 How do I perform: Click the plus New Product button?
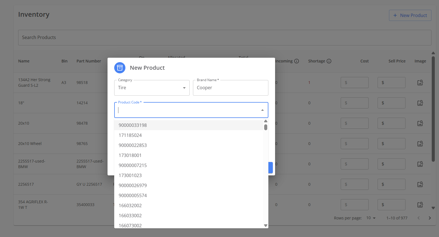pos(410,15)
